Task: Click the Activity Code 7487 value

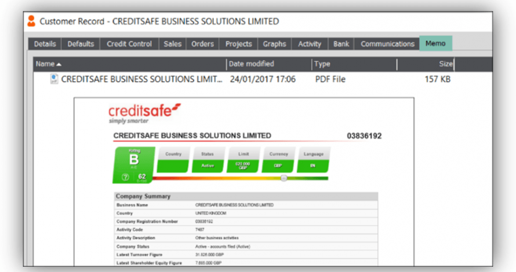Action: 200,230
